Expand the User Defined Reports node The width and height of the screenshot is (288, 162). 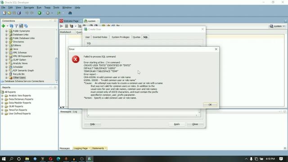click(2, 113)
